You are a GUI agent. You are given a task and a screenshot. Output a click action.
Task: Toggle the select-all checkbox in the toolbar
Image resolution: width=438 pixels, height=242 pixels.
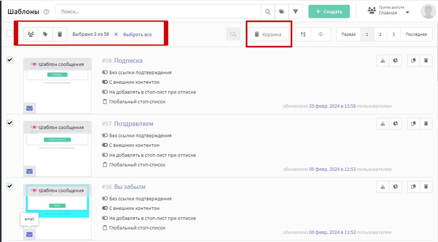pyautogui.click(x=10, y=34)
